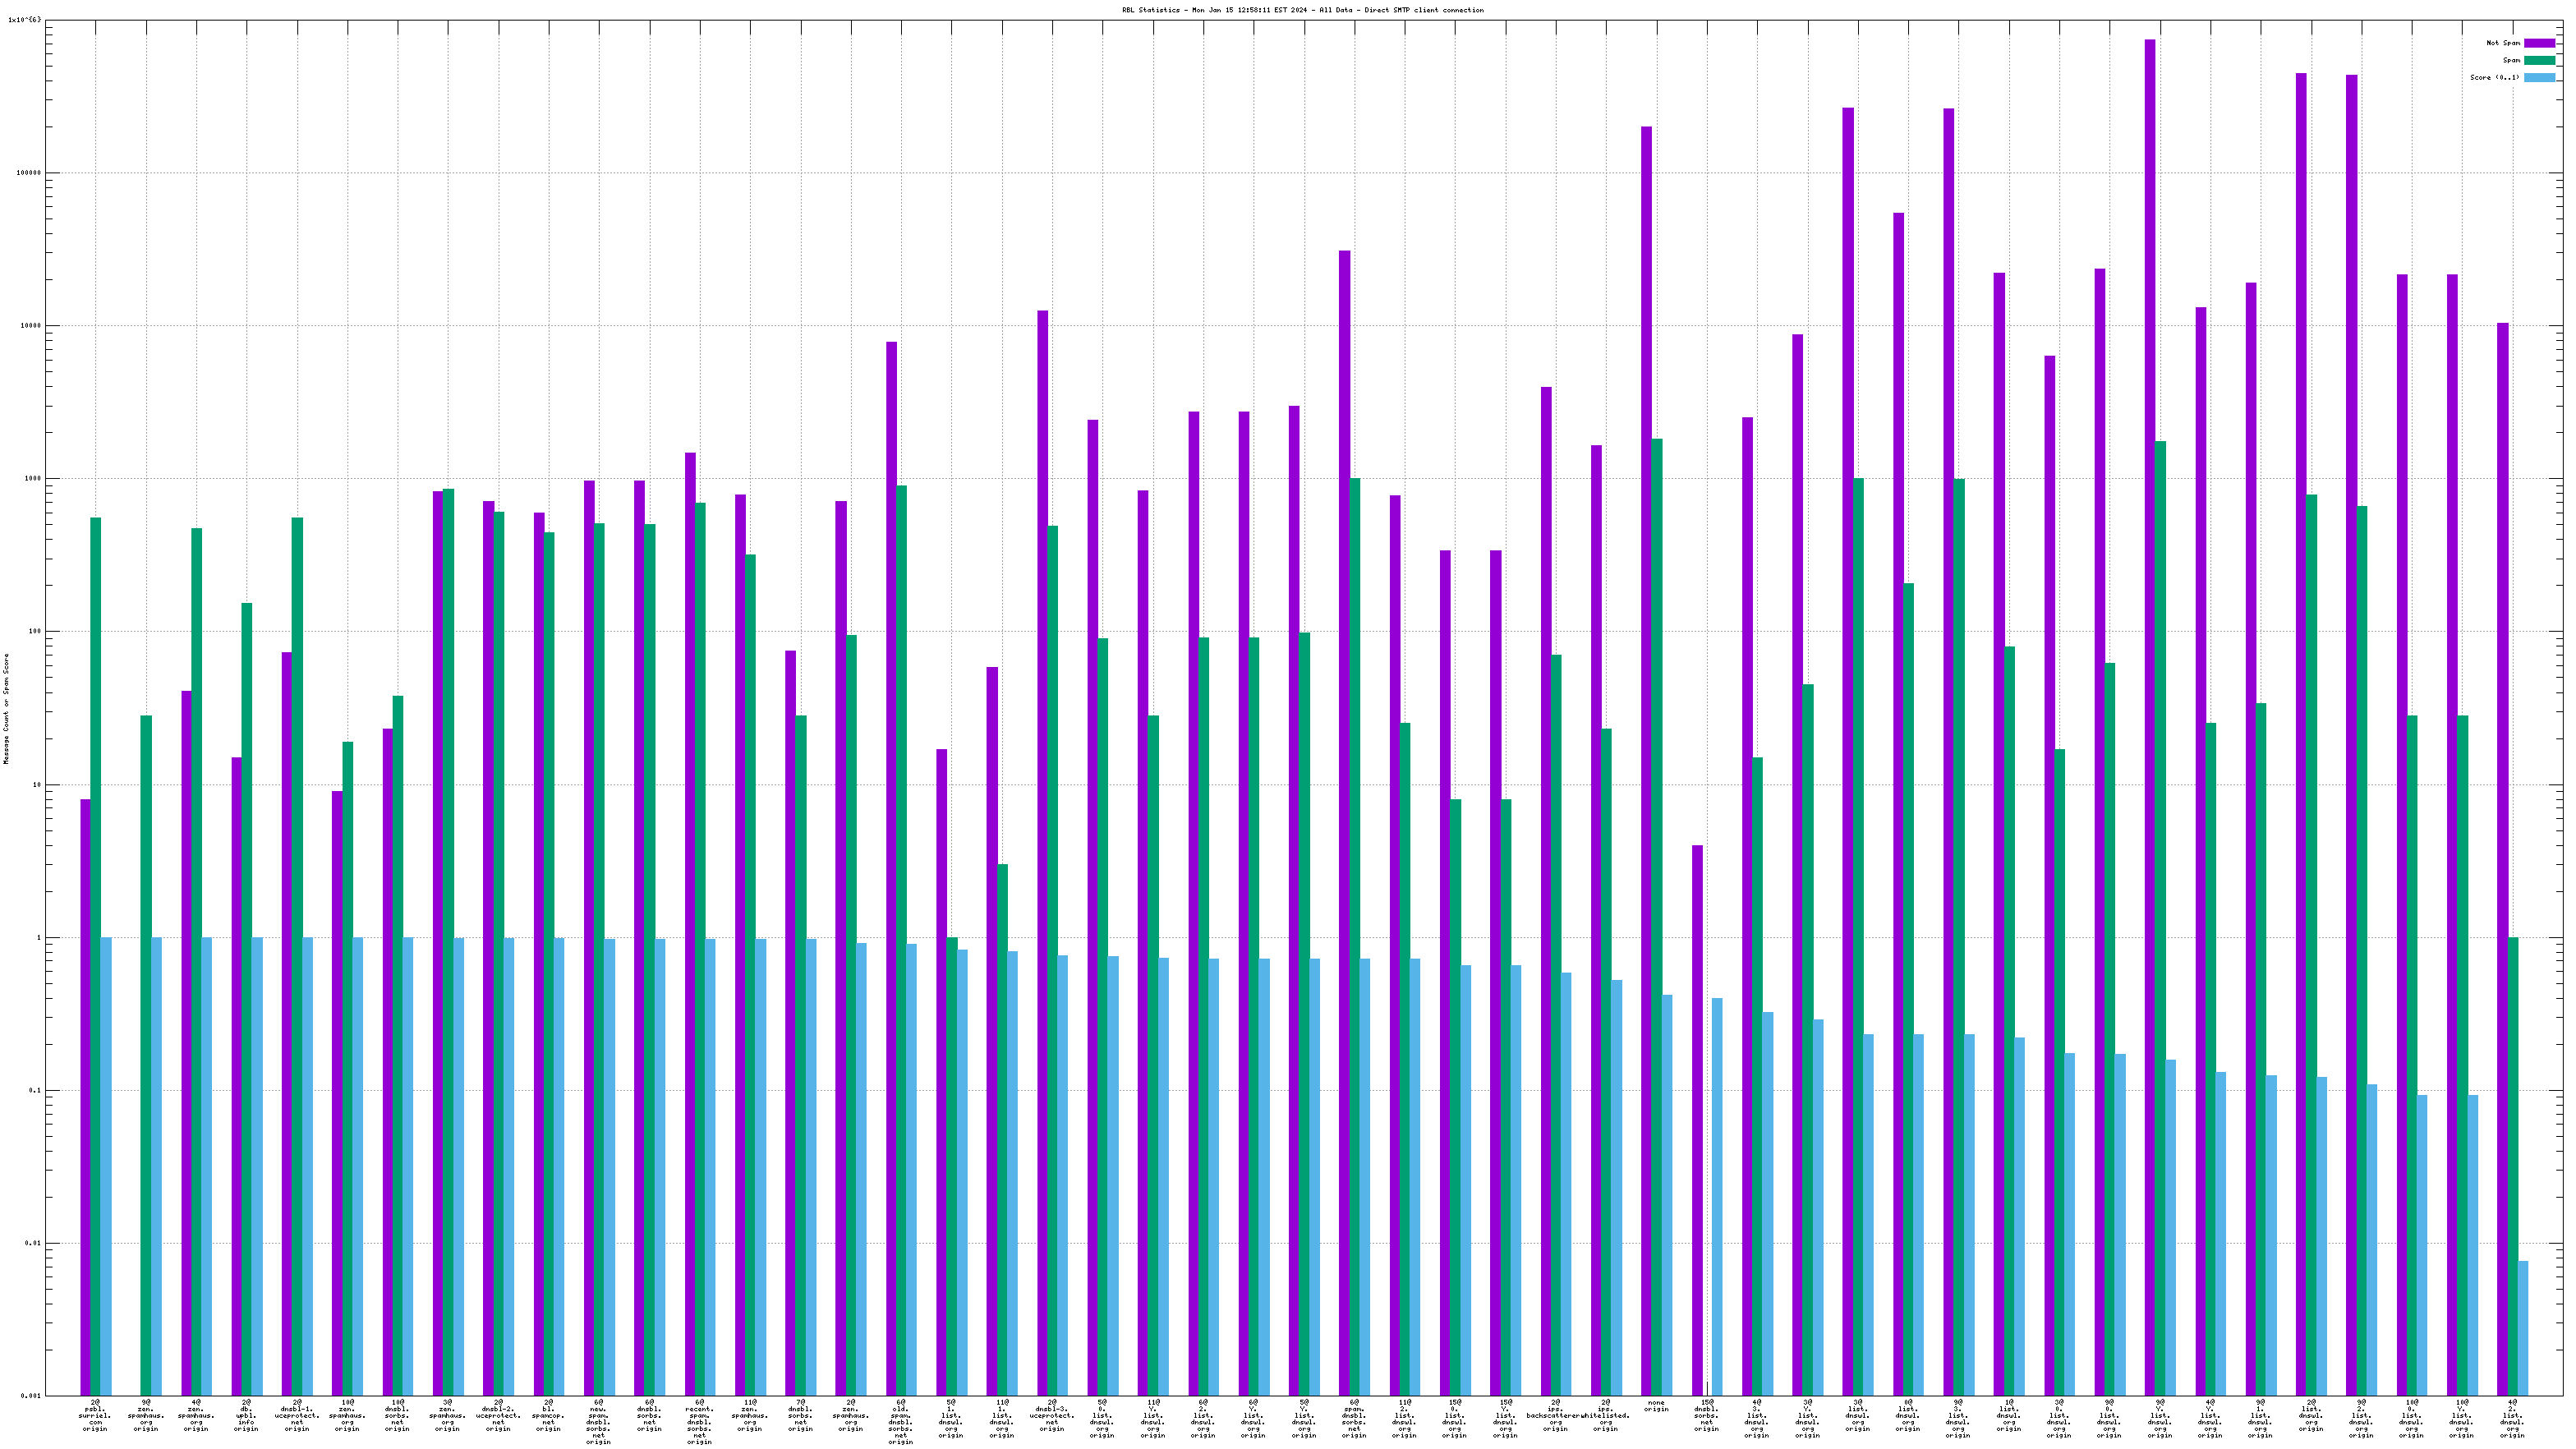Click the psbl.surriel.com origin x-axis label
The height and width of the screenshot is (1449, 2576).
pyautogui.click(x=95, y=1416)
